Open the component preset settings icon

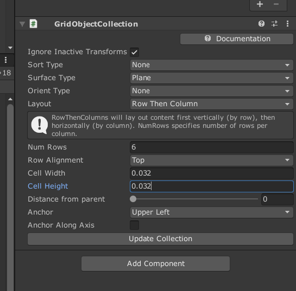(274, 24)
